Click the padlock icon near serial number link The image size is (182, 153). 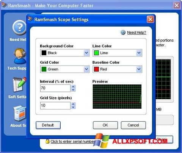point(47,141)
